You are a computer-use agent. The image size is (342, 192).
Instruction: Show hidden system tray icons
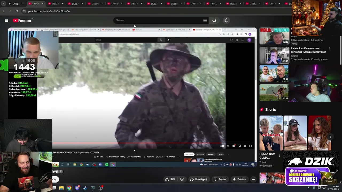tap(308, 188)
